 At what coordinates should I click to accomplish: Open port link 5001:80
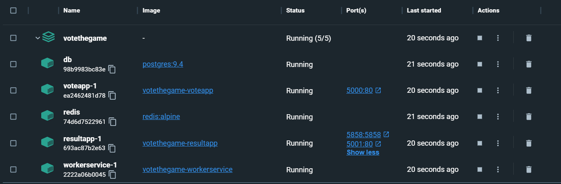pos(360,144)
